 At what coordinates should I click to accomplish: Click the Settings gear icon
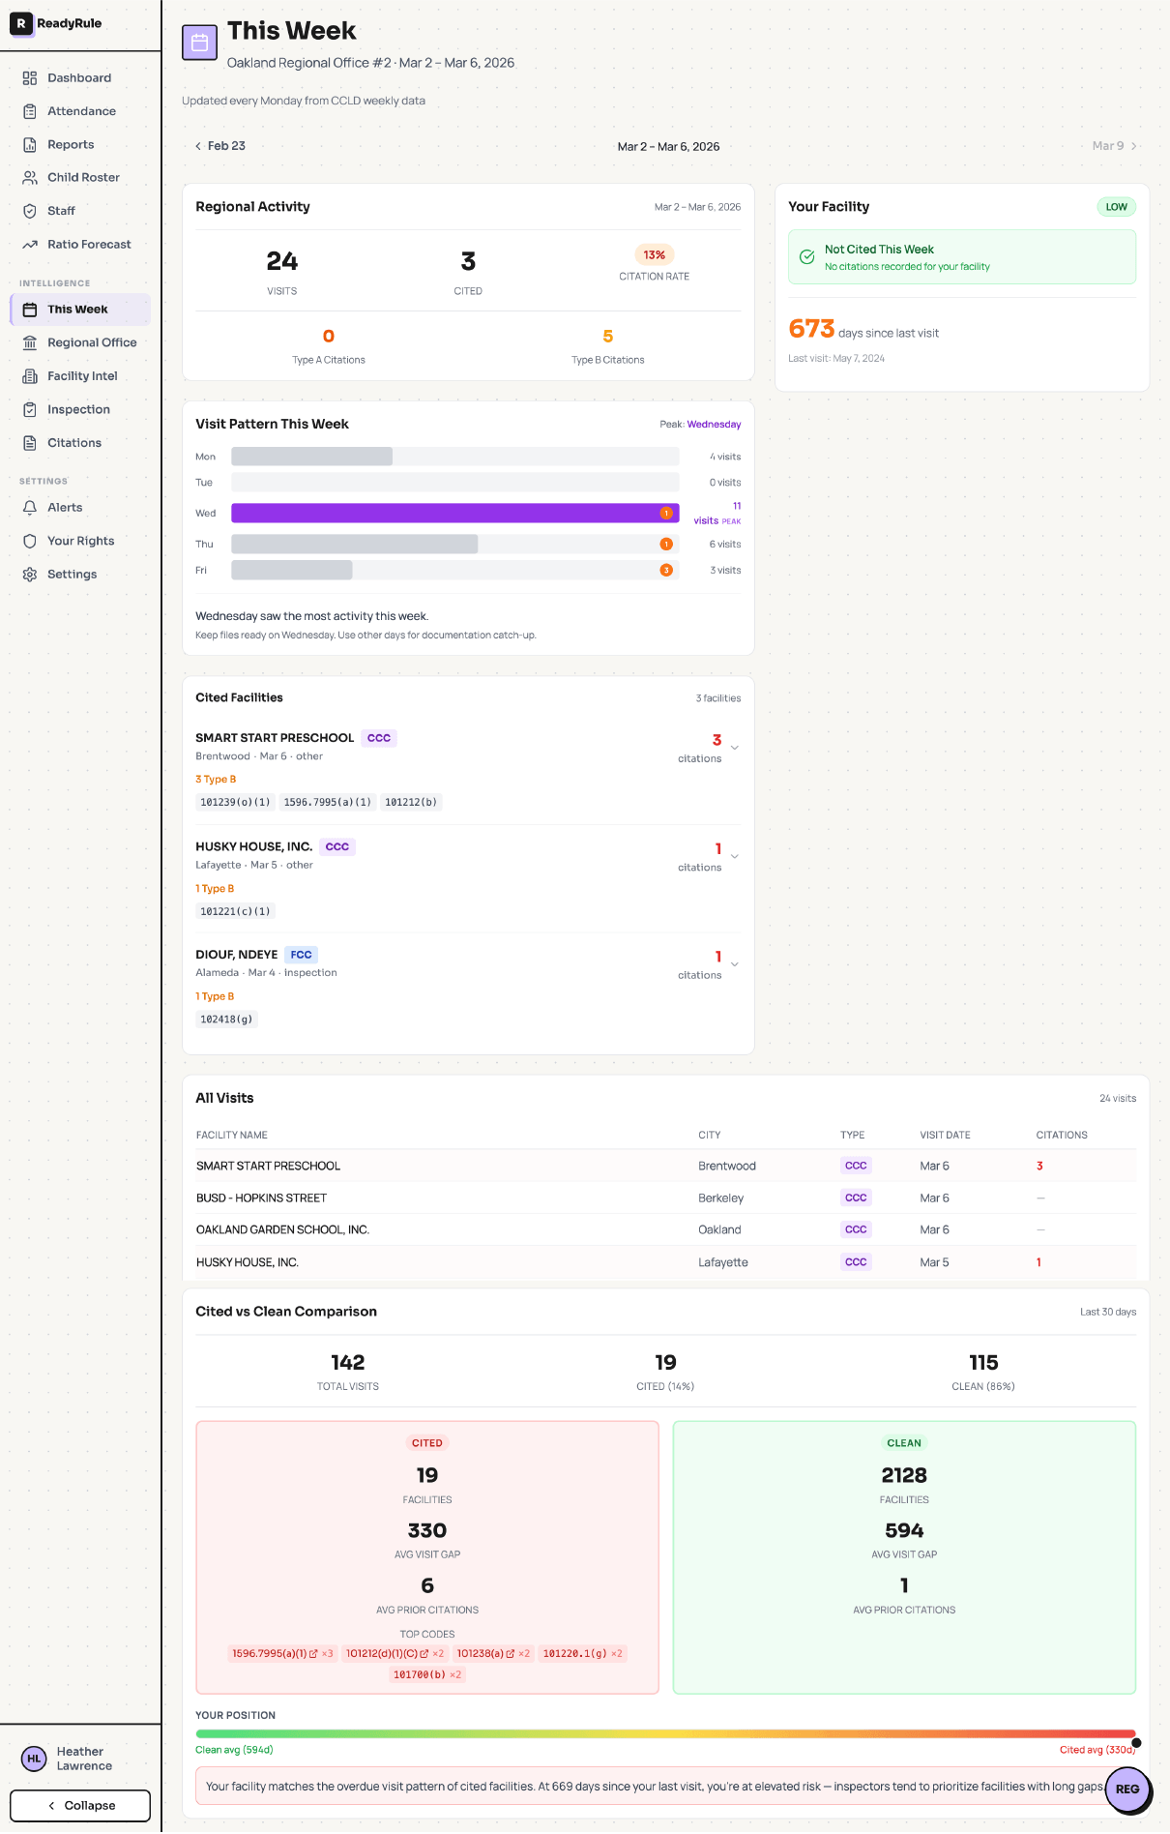pos(30,575)
